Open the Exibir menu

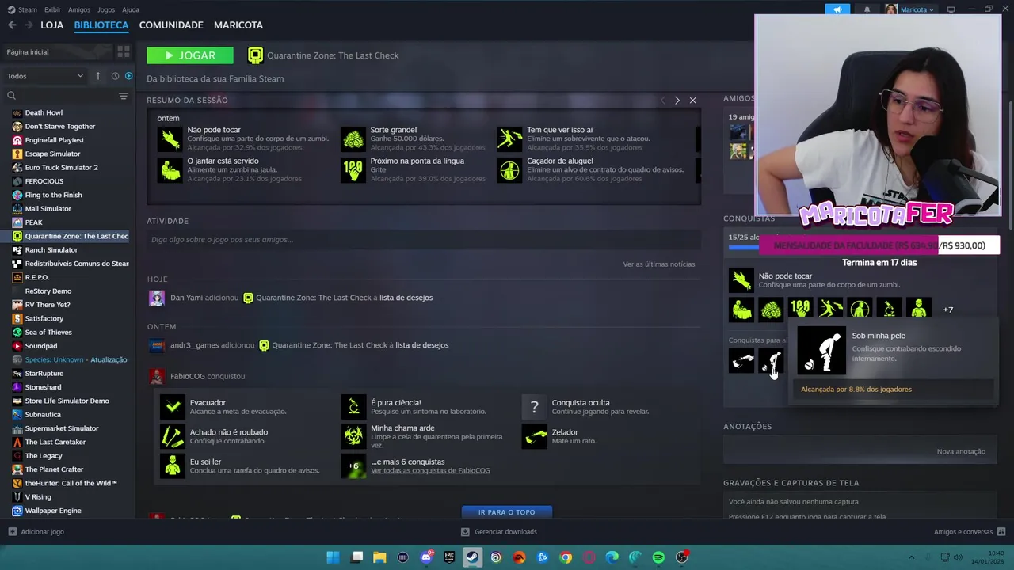click(x=52, y=9)
